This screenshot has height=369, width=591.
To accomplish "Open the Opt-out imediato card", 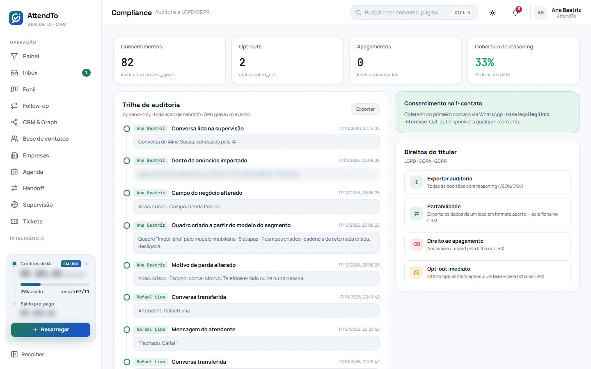I will tap(488, 272).
